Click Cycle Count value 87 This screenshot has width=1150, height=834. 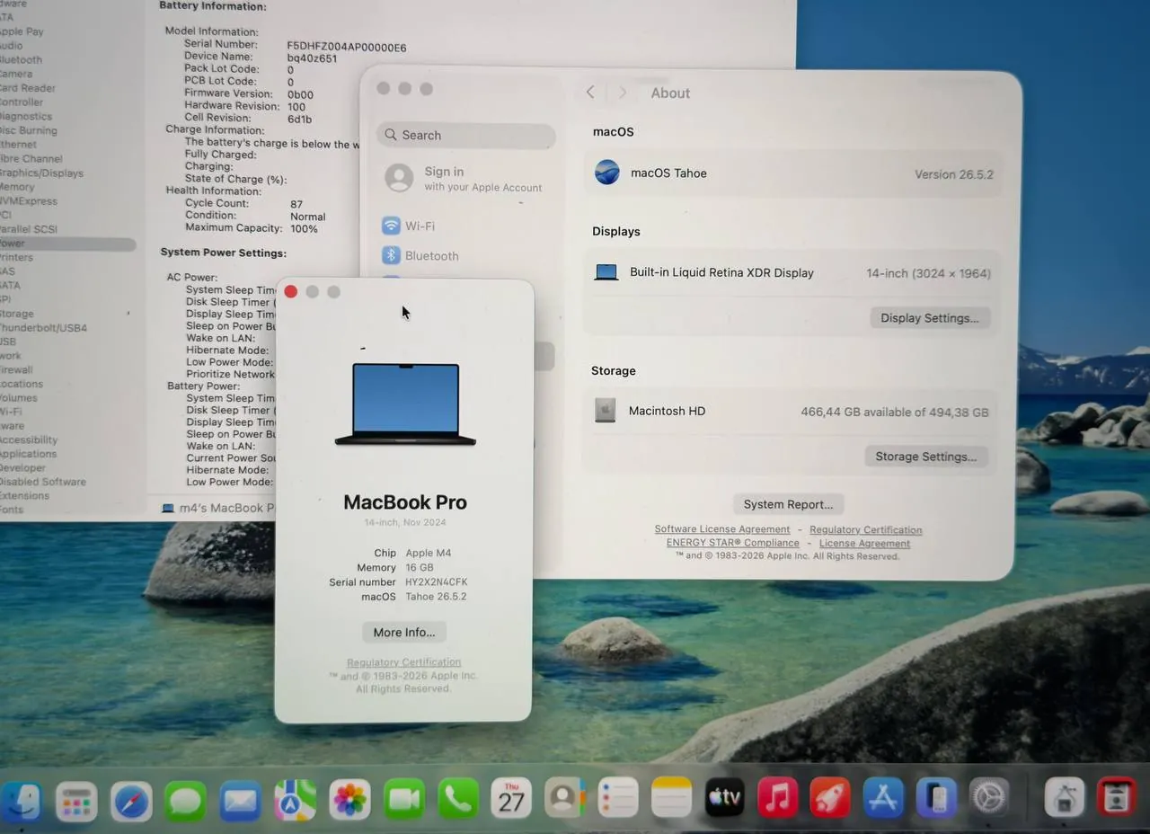296,204
